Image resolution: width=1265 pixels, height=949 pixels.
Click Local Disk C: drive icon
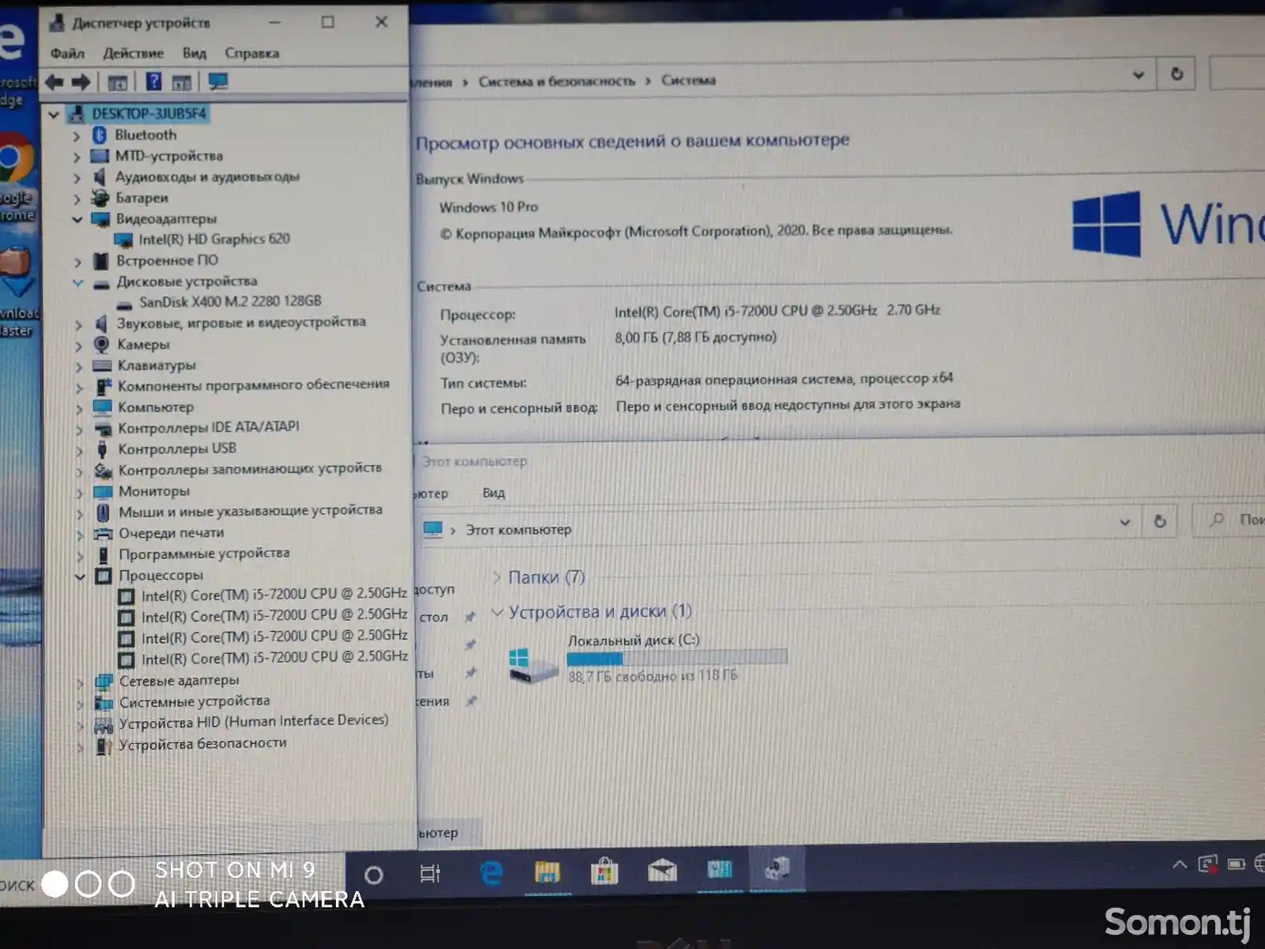[x=533, y=665]
